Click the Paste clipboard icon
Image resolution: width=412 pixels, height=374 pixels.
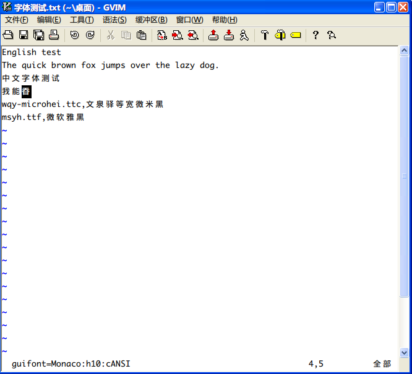(x=142, y=35)
